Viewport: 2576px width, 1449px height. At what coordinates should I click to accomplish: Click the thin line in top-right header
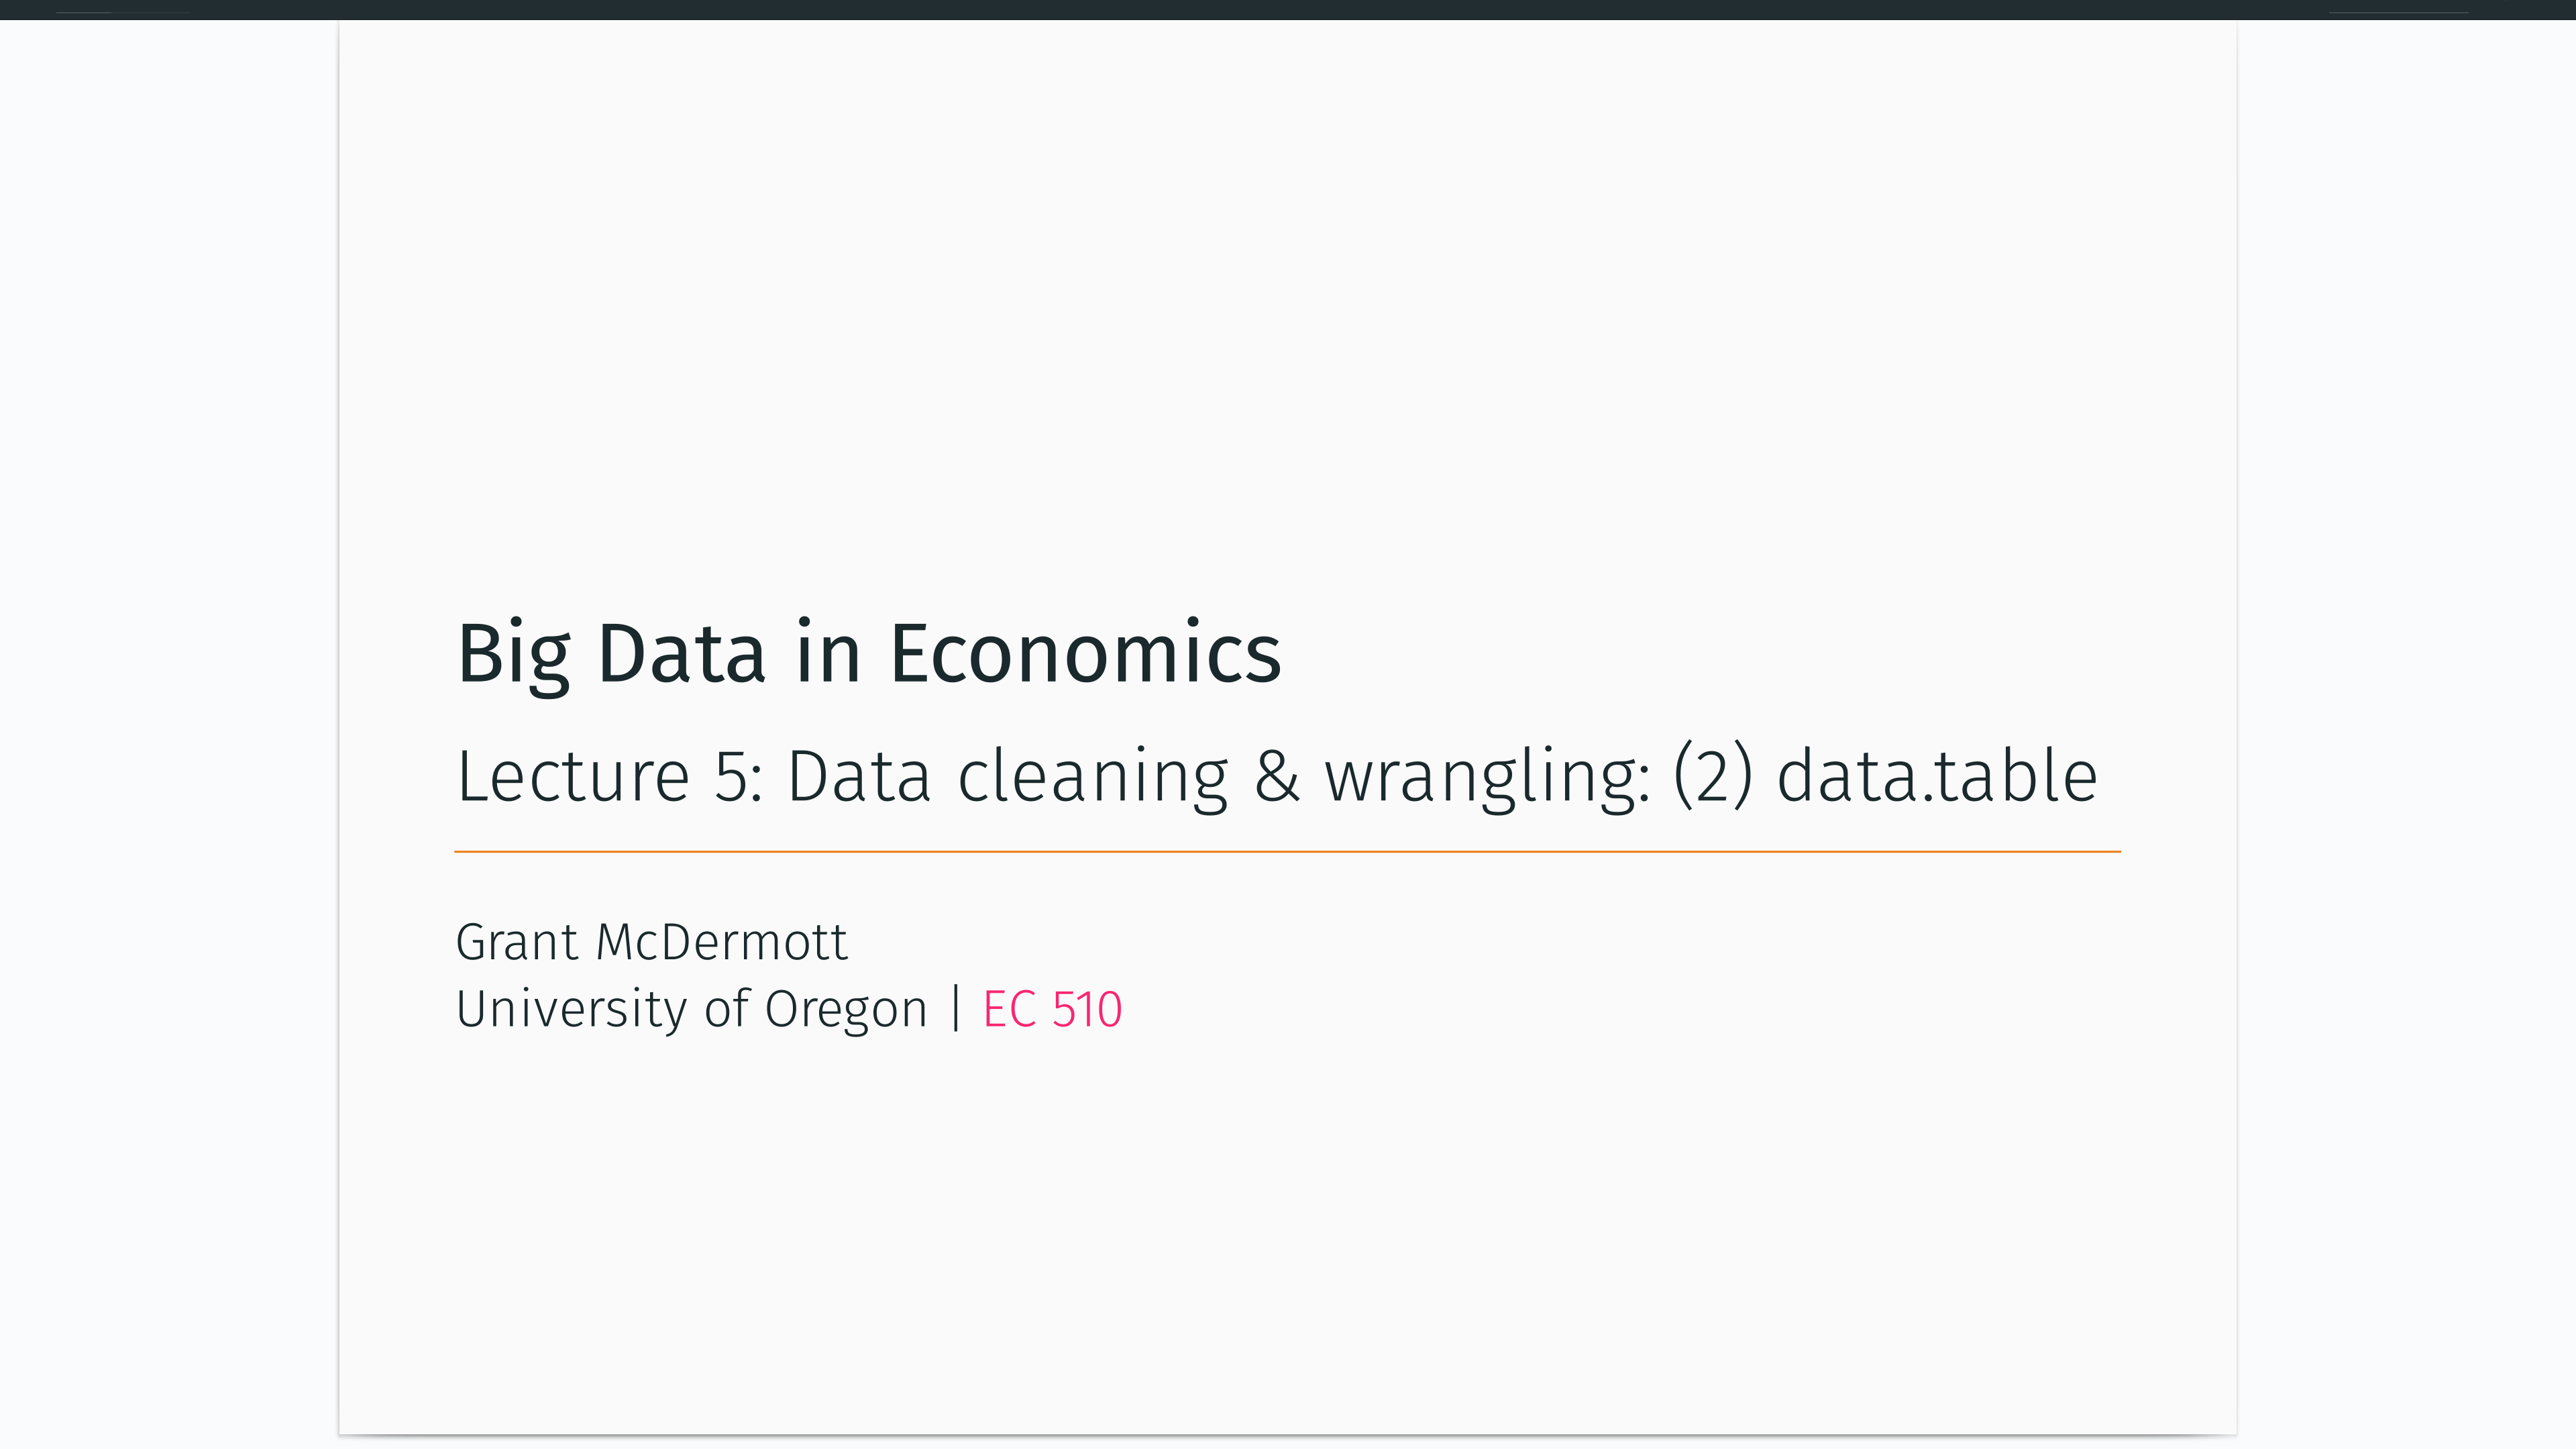coord(2398,12)
